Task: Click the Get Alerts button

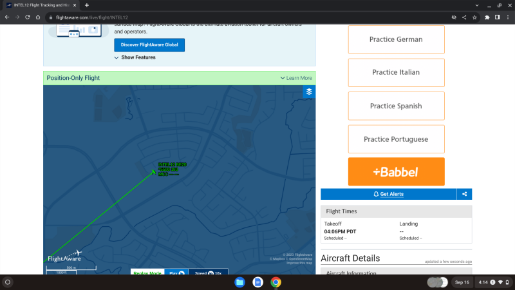Action: (389, 194)
